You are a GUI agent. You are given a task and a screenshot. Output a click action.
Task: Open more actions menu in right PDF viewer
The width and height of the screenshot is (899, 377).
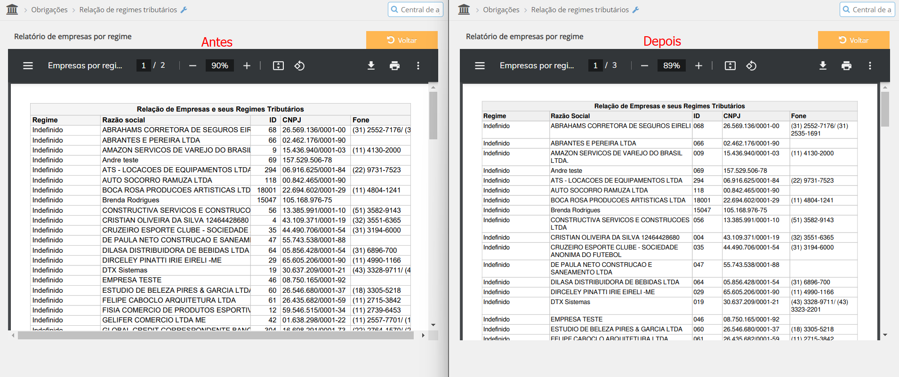click(870, 66)
